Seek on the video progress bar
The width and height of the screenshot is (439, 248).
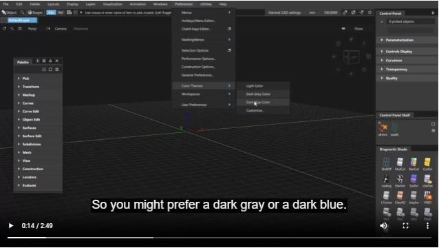pyautogui.click(x=219, y=238)
